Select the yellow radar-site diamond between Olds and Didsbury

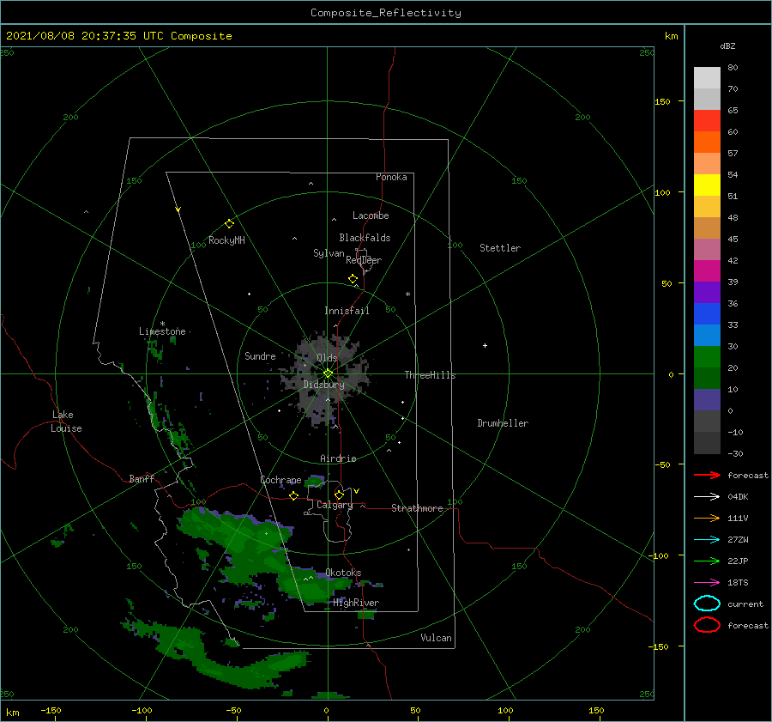click(x=328, y=373)
